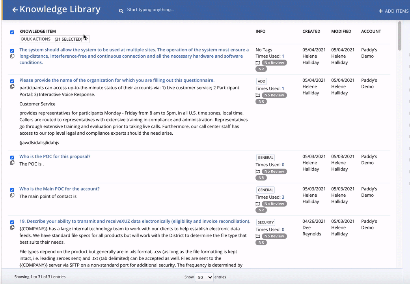Click the vertical scrollbar thumb

pos(399,36)
